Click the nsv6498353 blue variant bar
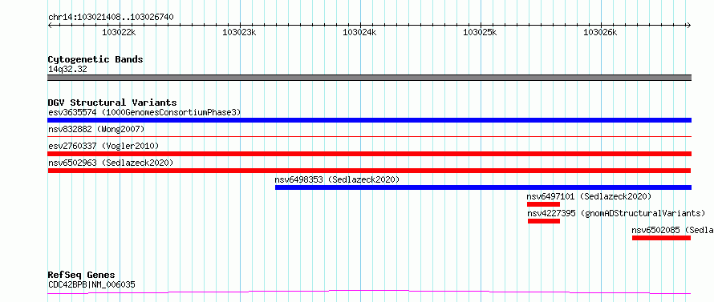The image size is (714, 302). click(x=483, y=187)
